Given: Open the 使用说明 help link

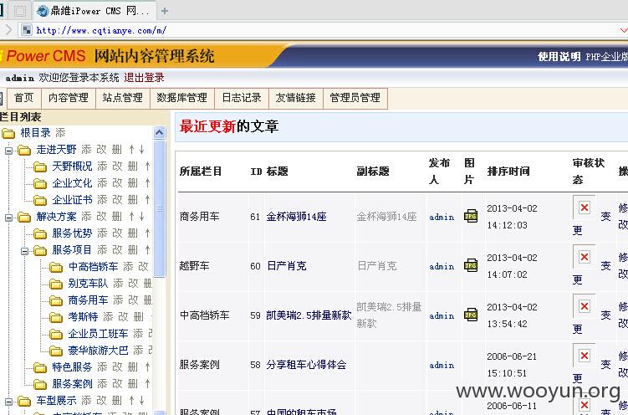Looking at the screenshot, I should point(559,57).
